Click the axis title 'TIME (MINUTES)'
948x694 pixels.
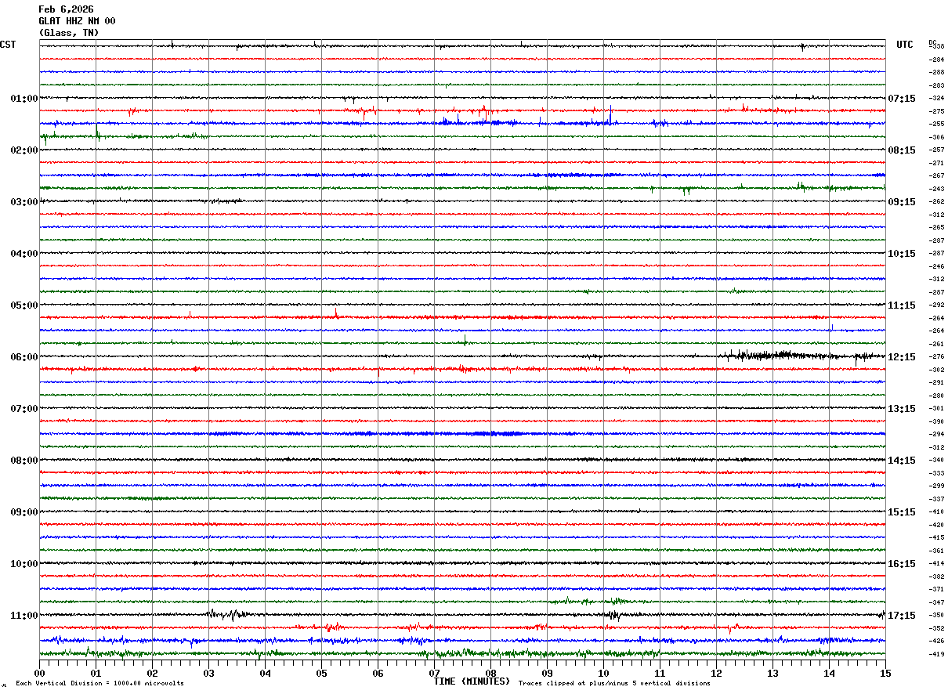pos(472,681)
